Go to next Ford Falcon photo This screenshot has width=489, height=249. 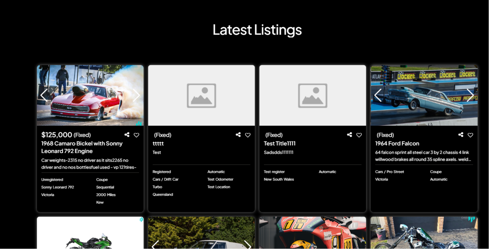pyautogui.click(x=470, y=95)
